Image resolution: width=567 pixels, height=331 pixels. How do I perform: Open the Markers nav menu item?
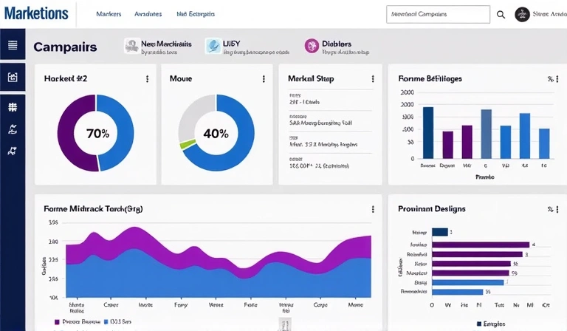[x=109, y=14]
